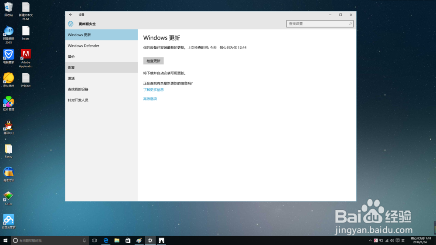Open the Action Center notification icon
This screenshot has width=436, height=245.
[398, 241]
